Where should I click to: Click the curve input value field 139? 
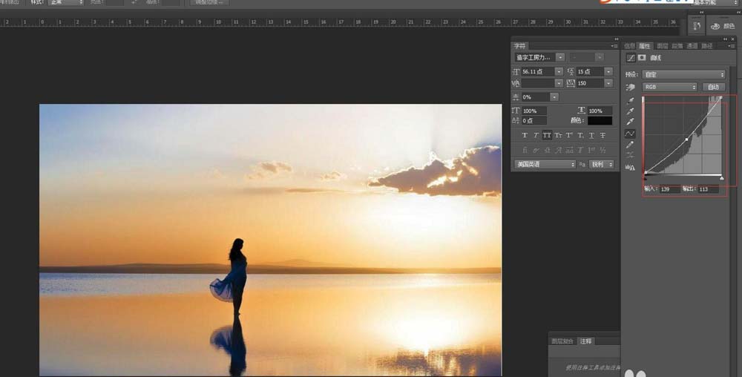669,189
